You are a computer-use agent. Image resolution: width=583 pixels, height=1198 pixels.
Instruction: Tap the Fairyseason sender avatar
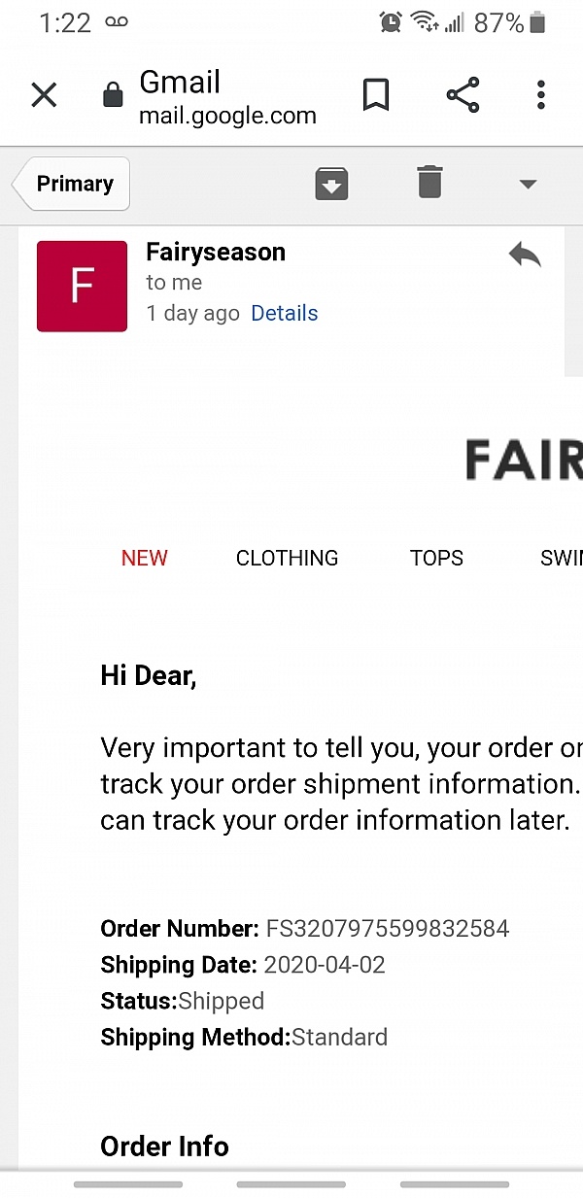coord(82,287)
